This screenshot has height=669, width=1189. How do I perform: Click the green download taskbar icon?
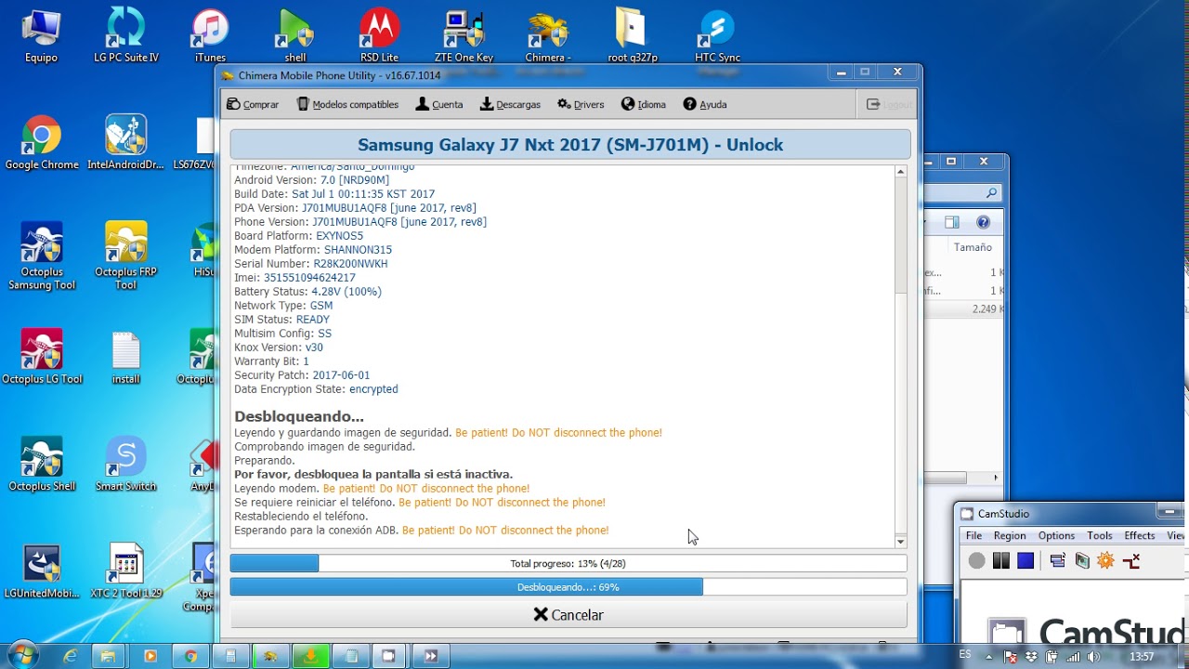coord(310,656)
